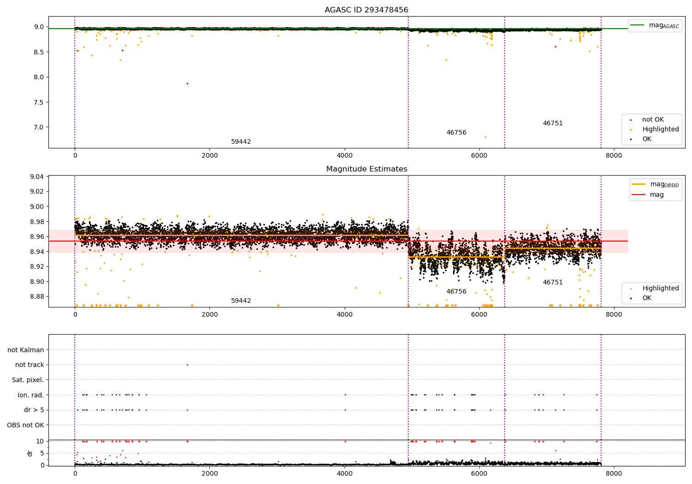The width and height of the screenshot is (692, 484).
Task: Click the '8000' x-tick under the bottom plot
Action: click(614, 474)
